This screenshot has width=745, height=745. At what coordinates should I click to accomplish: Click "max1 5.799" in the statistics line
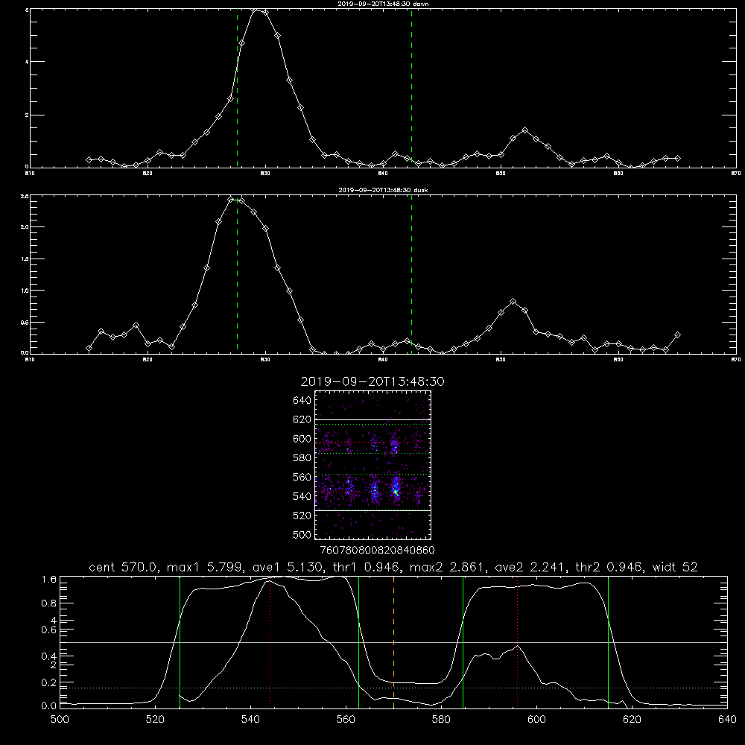203,567
